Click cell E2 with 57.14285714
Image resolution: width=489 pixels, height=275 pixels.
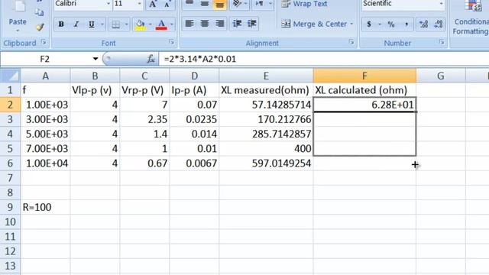click(266, 105)
